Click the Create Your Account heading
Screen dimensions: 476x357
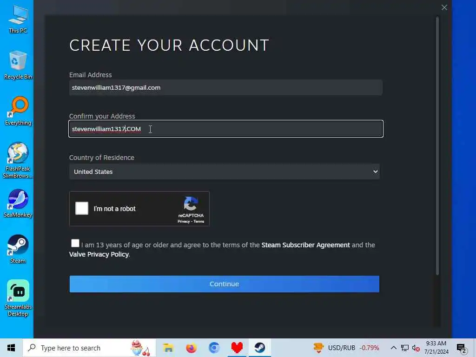tap(169, 45)
